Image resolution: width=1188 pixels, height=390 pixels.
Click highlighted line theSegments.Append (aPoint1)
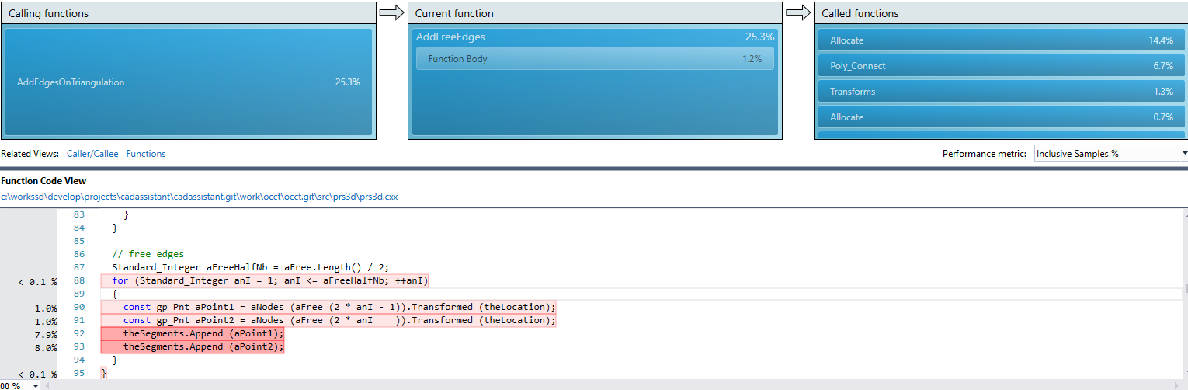[x=203, y=334]
